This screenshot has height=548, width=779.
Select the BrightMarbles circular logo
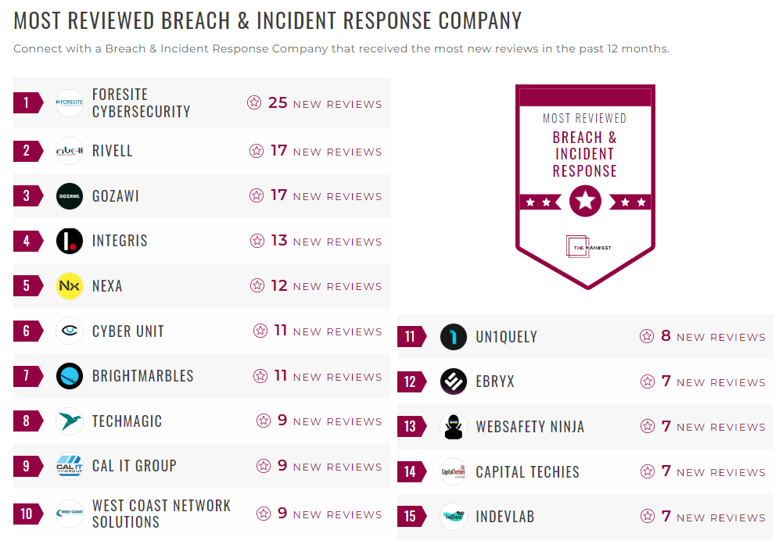(x=69, y=376)
